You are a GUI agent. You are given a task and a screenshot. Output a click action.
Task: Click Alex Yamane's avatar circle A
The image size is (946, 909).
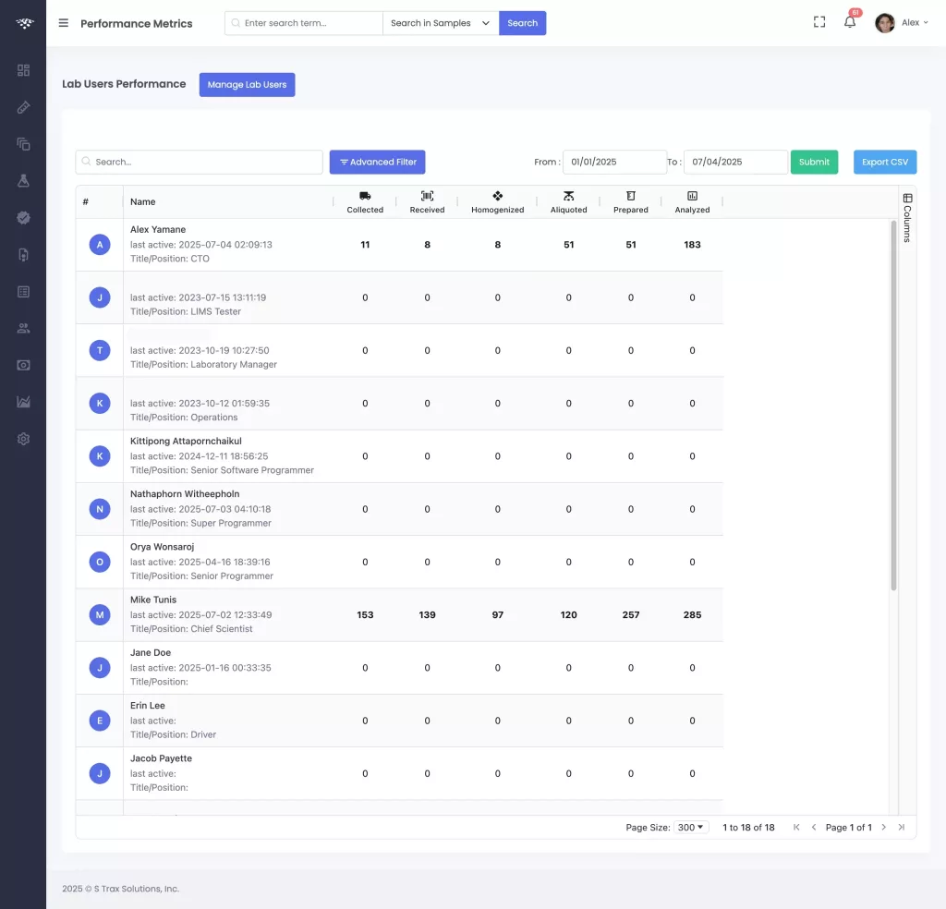pyautogui.click(x=100, y=245)
